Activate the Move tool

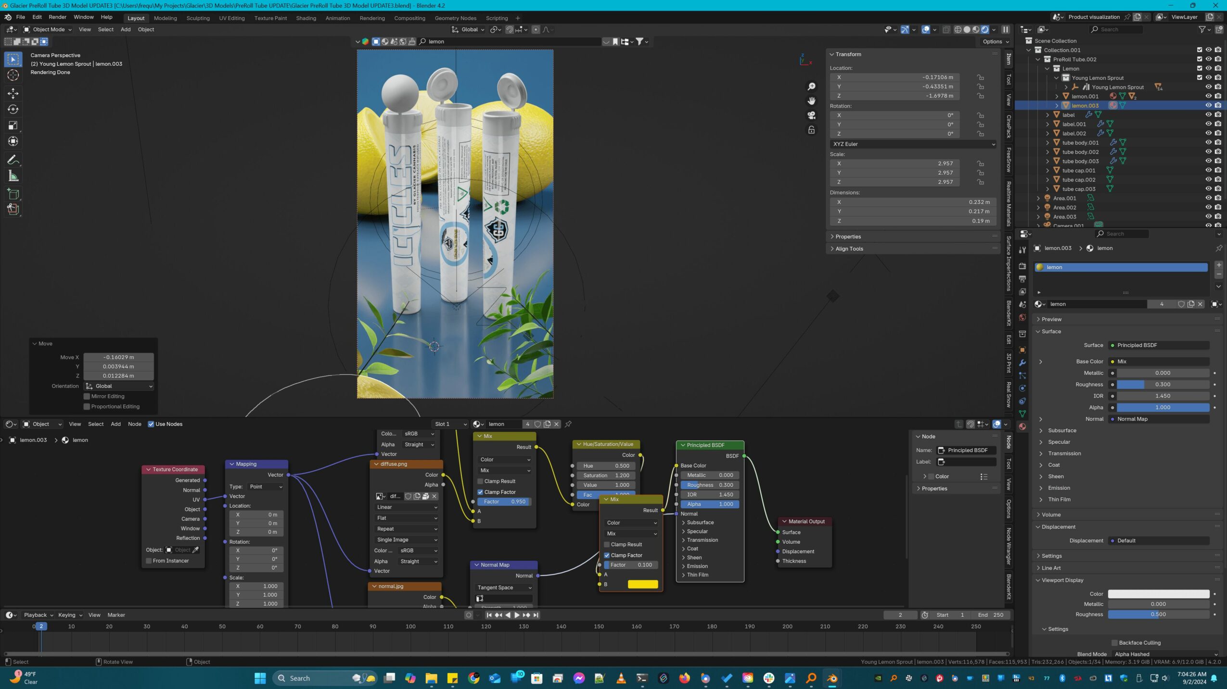pos(13,93)
